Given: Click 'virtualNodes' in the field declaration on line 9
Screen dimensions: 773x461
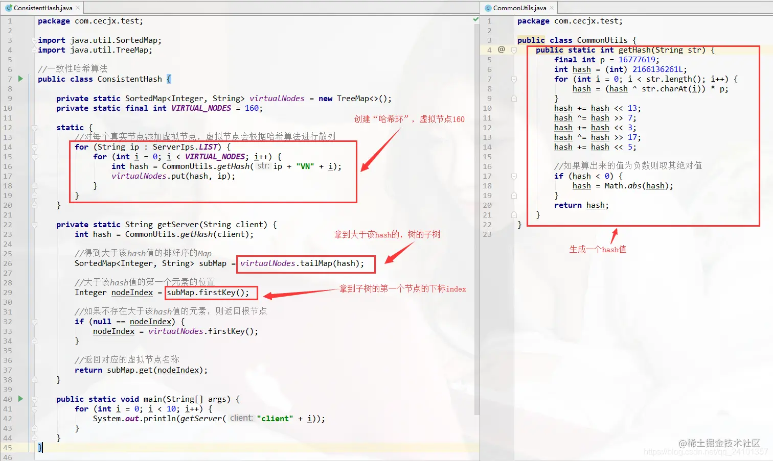Looking at the screenshot, I should (x=277, y=99).
